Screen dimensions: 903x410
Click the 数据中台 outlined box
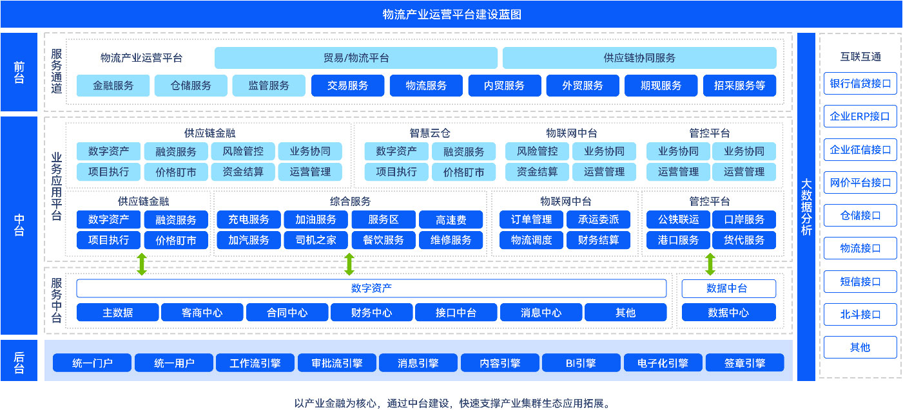point(728,288)
